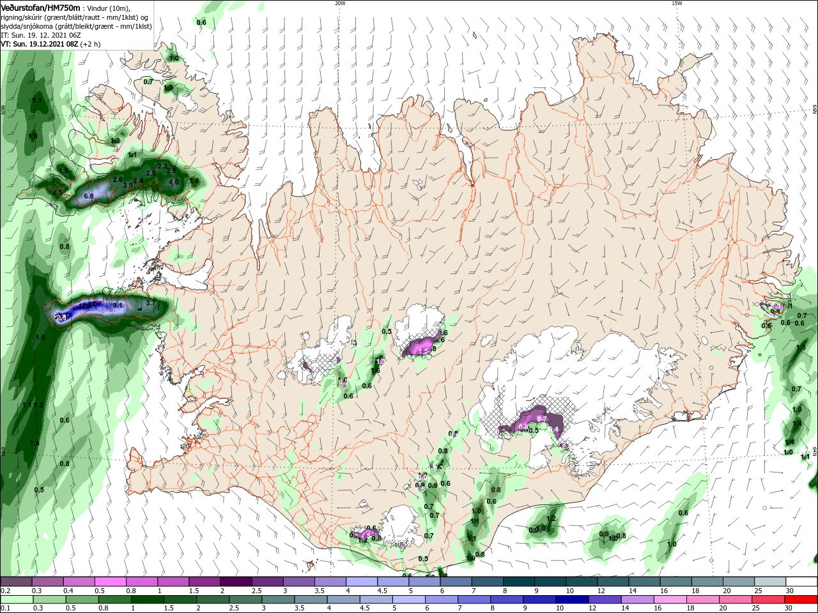The height and width of the screenshot is (613, 818).
Task: Pick the bright pink swatch above upper legend 0.5
Action: coord(112,582)
